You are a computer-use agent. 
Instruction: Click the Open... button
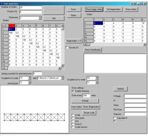coord(74,15)
